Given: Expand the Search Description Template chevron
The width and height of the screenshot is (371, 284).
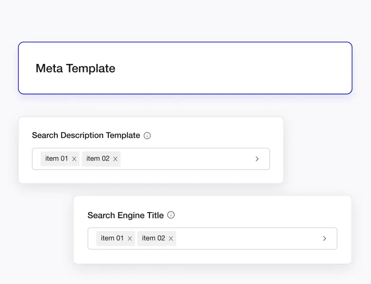Looking at the screenshot, I should [x=257, y=159].
